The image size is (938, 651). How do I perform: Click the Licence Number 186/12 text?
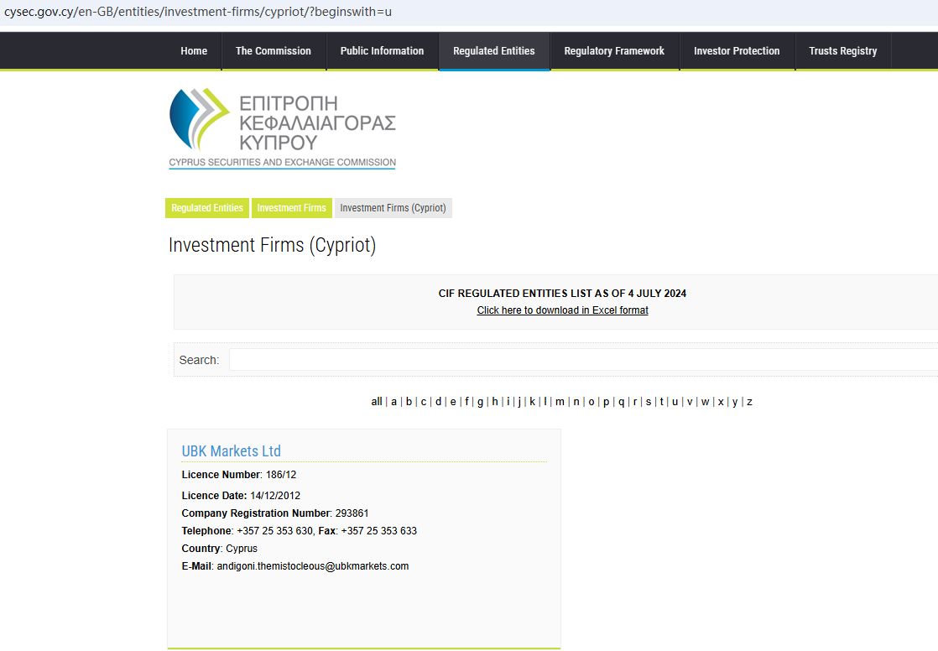click(x=238, y=475)
